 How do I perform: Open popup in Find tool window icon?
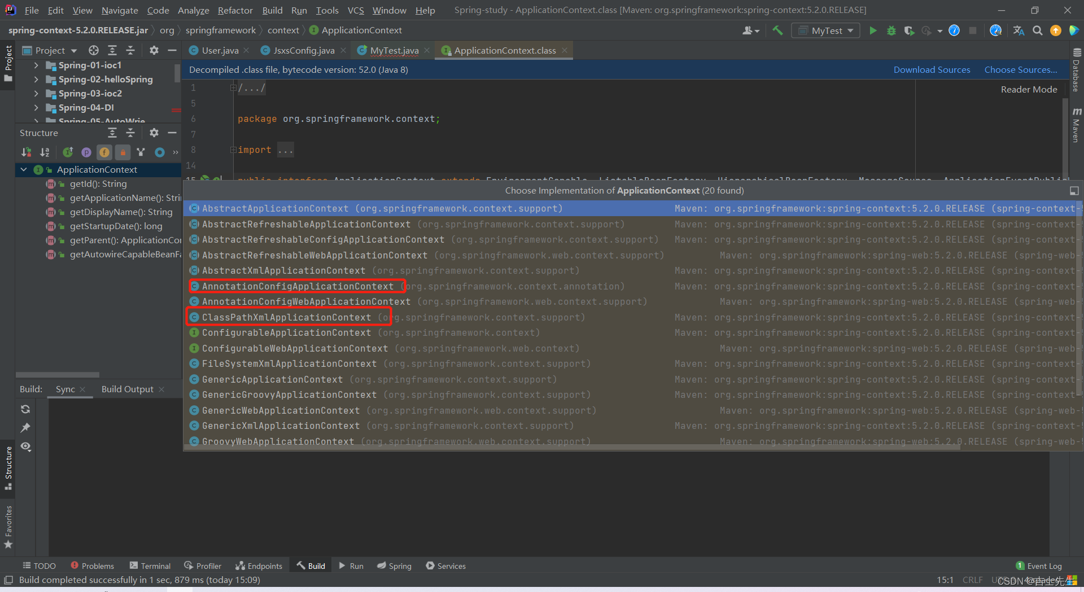click(1074, 191)
